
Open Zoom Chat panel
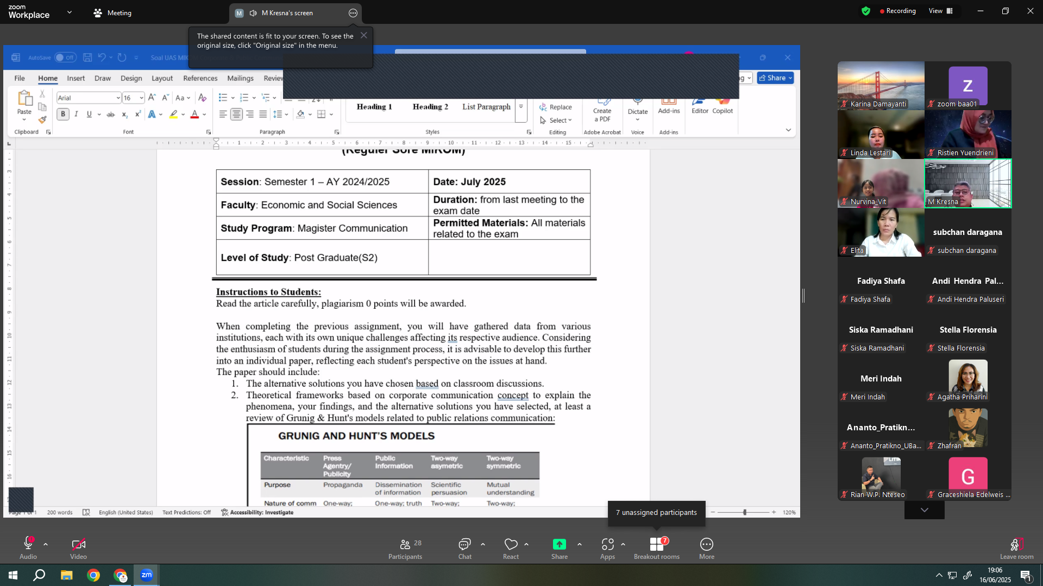pyautogui.click(x=465, y=549)
